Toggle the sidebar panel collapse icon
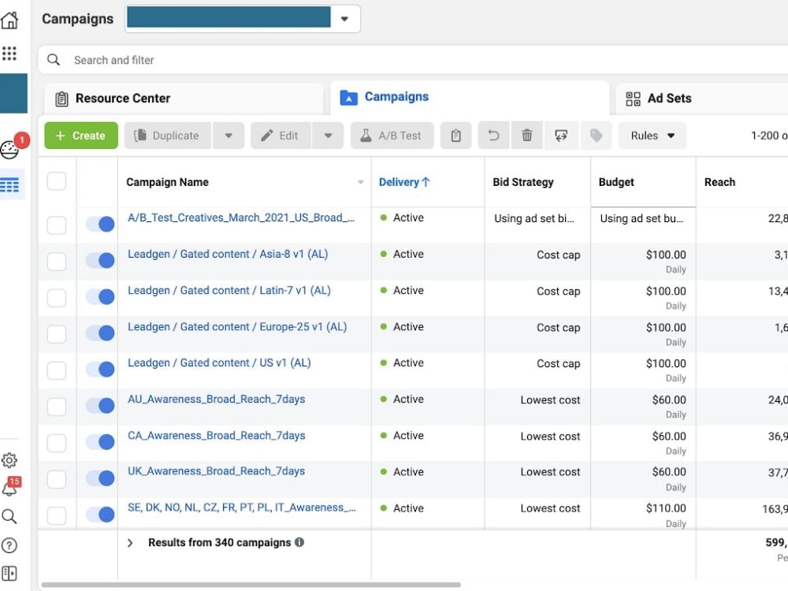 coord(9,574)
